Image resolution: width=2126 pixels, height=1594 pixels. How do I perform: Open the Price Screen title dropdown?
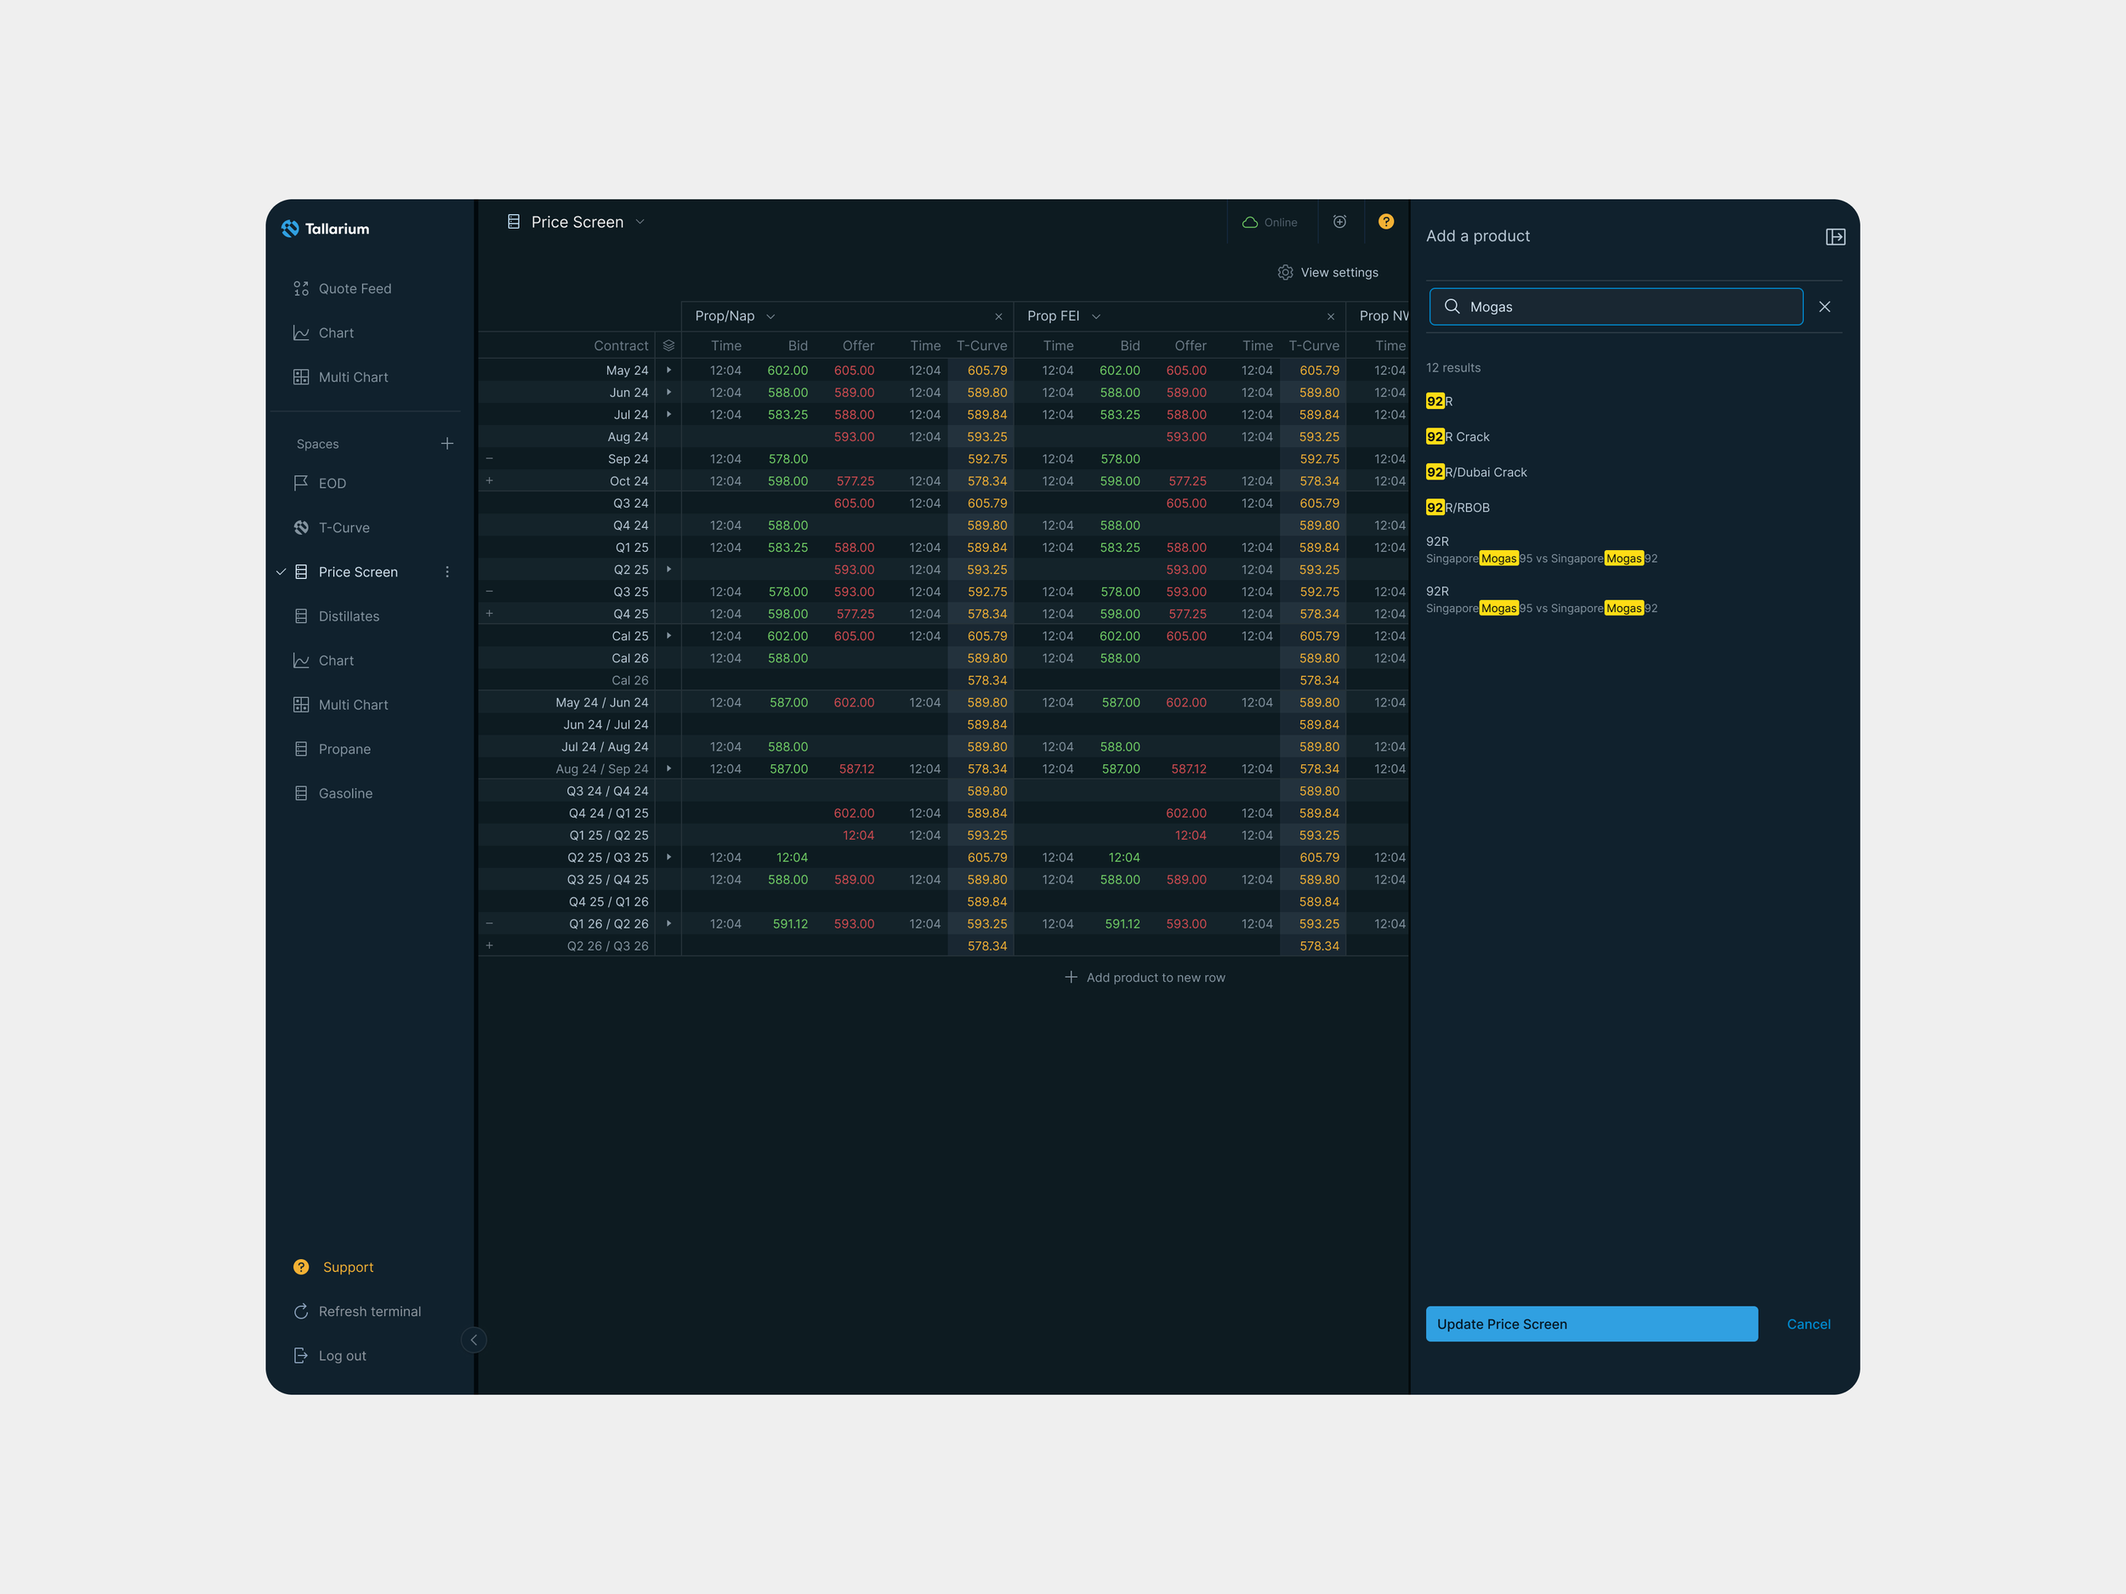(x=640, y=222)
